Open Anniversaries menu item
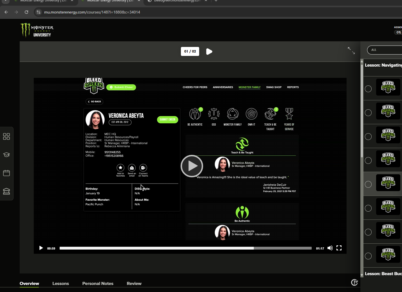Screen dimensions: 402x292 [x=223, y=87]
